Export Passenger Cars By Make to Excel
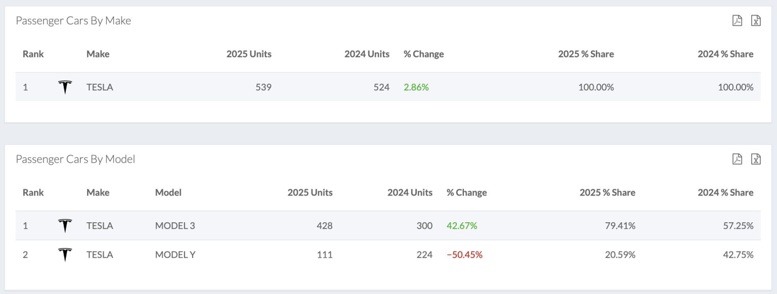This screenshot has width=777, height=294. coord(756,21)
